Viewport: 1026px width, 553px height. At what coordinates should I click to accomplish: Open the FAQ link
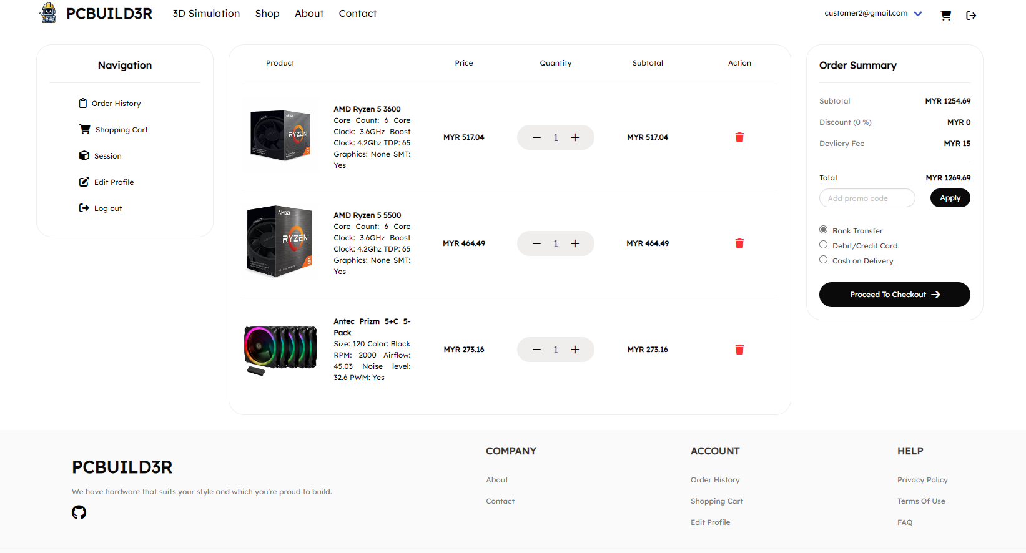pyautogui.click(x=905, y=522)
